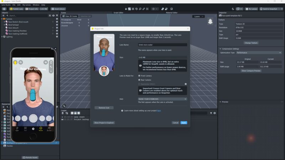Viewport: 285px width, 160px height.
Task: Click the Change Texture button
Action: (251, 43)
